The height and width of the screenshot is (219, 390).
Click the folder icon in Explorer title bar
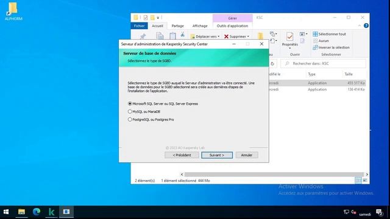(x=135, y=18)
